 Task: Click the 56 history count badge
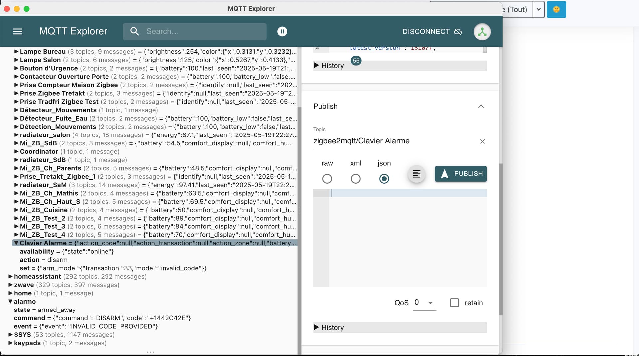pos(356,61)
